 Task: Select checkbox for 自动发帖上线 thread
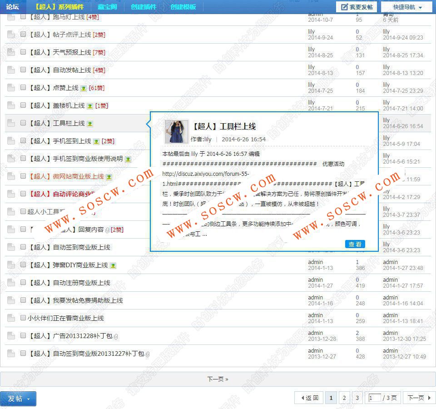(23, 70)
